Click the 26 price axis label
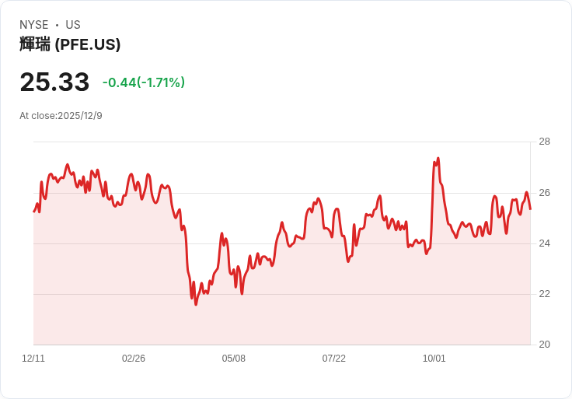 544,193
